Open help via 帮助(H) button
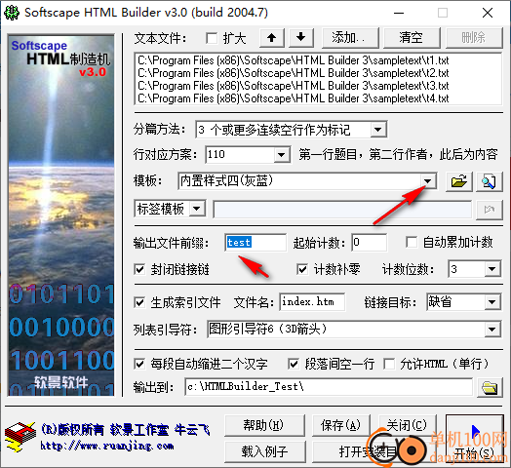The height and width of the screenshot is (468, 511). (x=264, y=426)
